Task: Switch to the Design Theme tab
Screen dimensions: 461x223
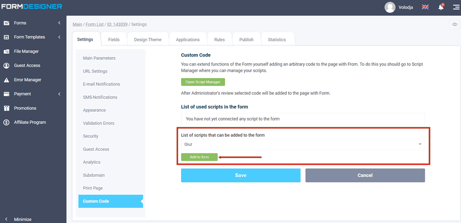Action: pyautogui.click(x=148, y=40)
